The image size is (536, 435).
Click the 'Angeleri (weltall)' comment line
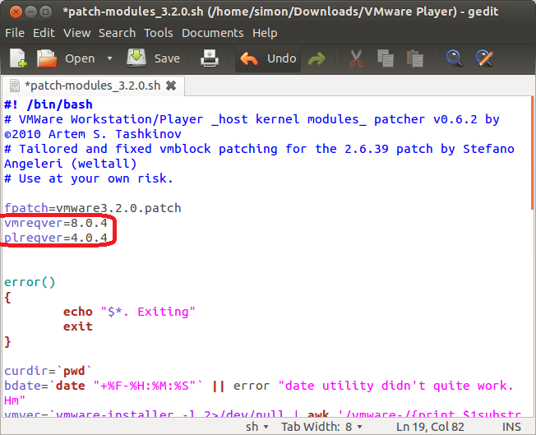click(71, 164)
